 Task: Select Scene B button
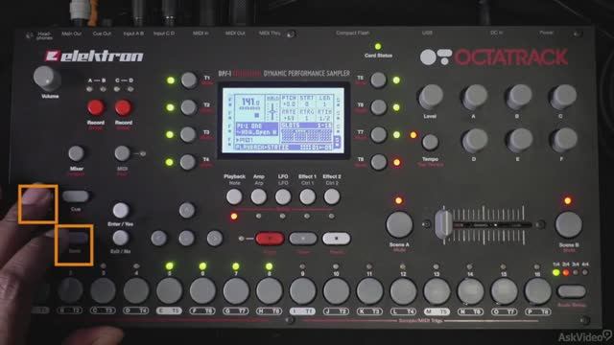coord(569,224)
